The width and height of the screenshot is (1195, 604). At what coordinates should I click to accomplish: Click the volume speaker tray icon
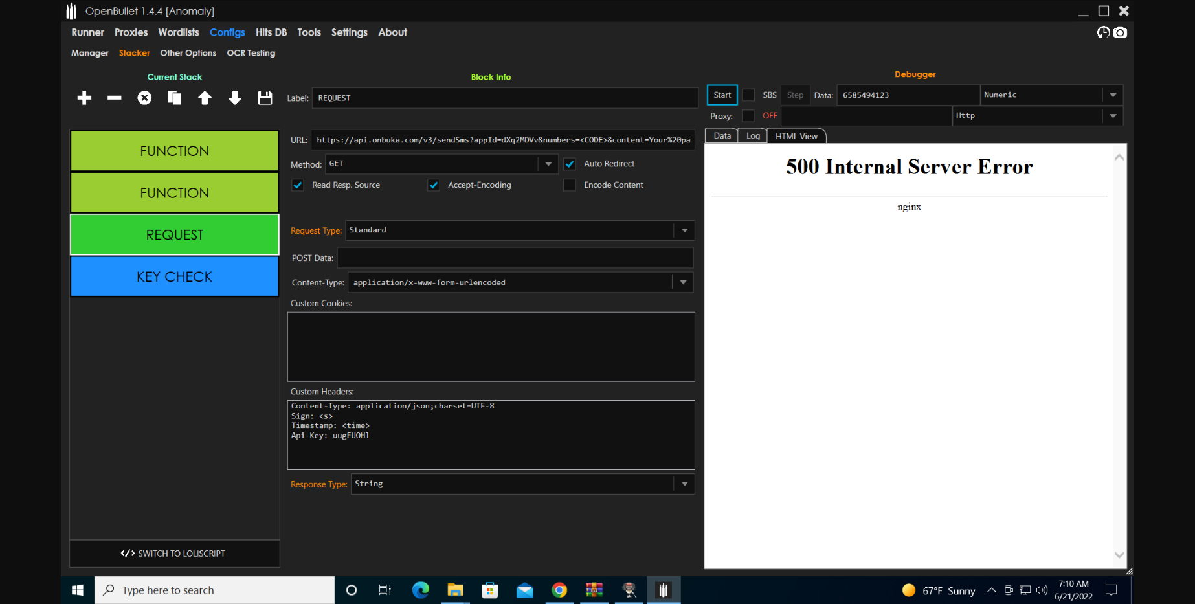(x=1042, y=590)
